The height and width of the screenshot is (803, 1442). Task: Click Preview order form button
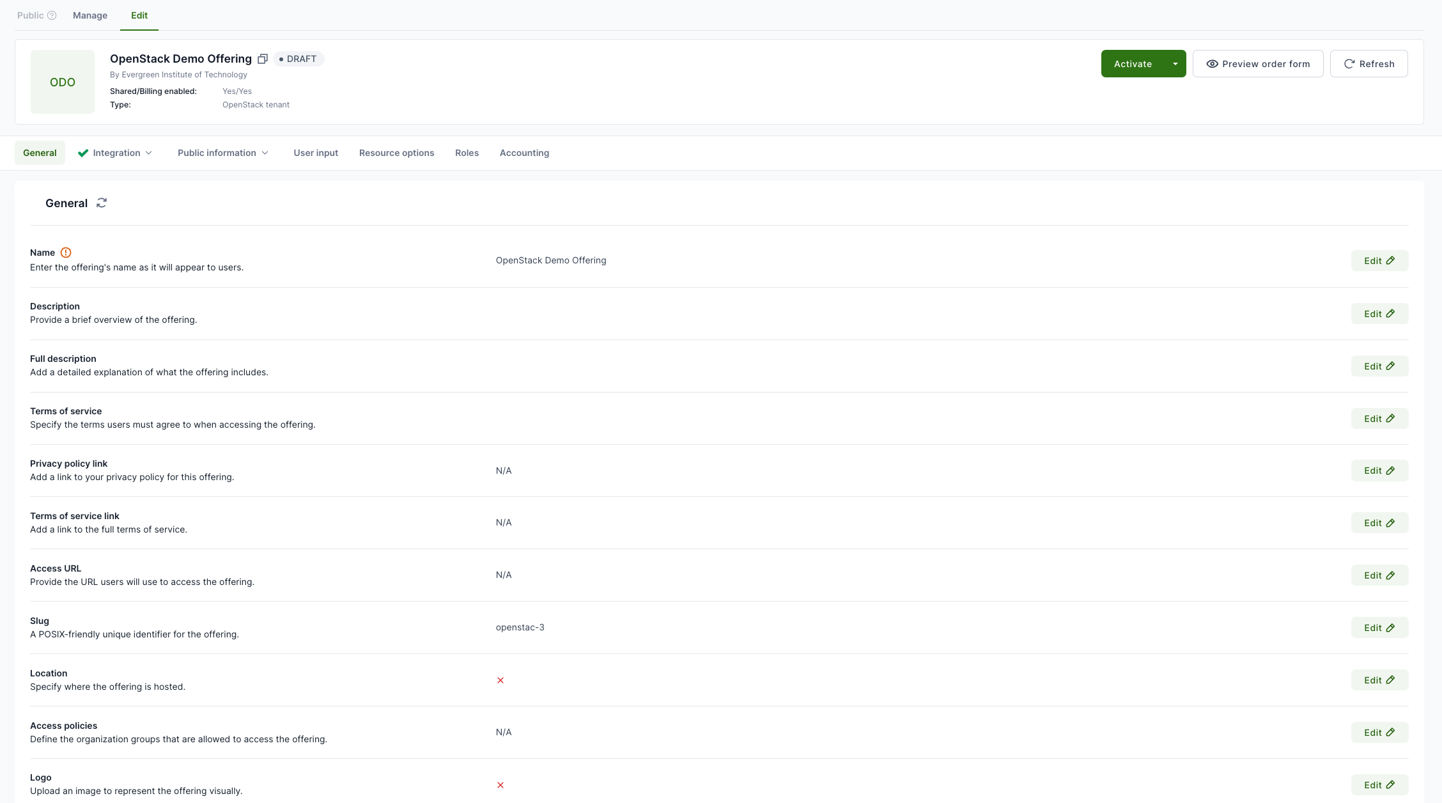pos(1257,64)
